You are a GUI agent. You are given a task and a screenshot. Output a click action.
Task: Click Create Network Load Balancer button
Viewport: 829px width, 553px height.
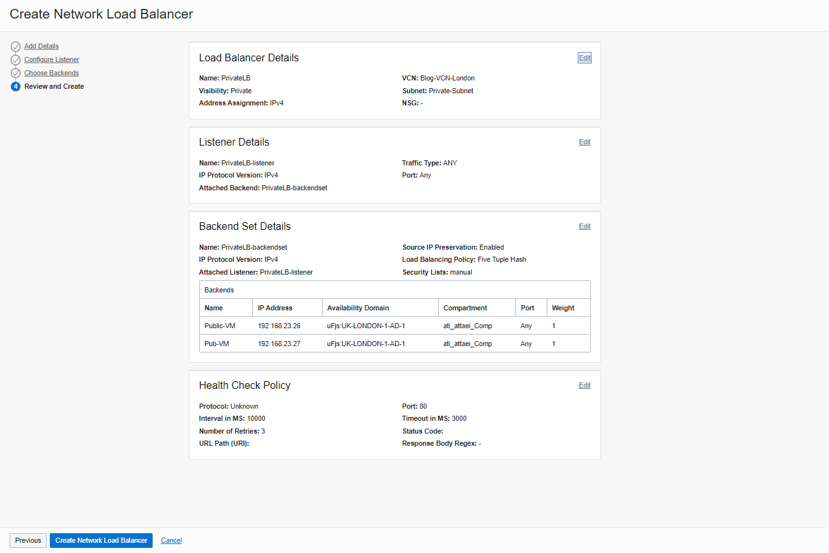click(101, 540)
